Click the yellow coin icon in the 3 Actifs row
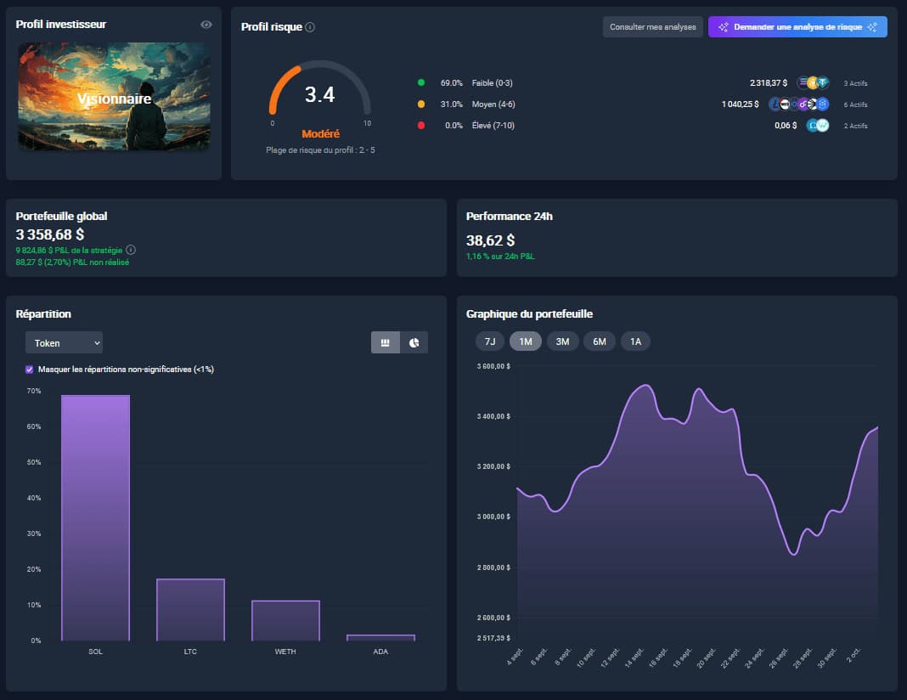907x700 pixels. point(812,83)
